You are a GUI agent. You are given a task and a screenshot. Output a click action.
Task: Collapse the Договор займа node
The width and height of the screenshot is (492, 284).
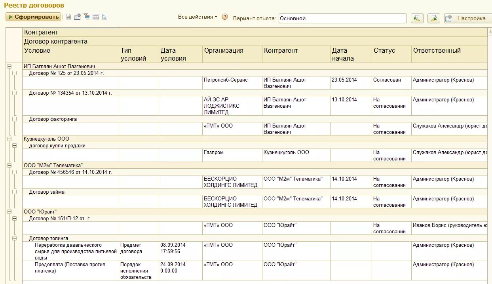(x=15, y=192)
